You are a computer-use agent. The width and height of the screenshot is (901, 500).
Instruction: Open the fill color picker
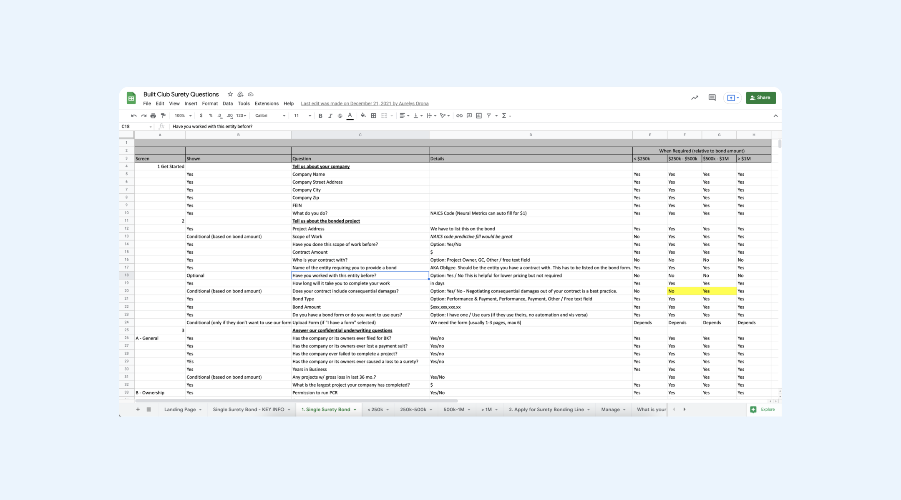click(363, 116)
